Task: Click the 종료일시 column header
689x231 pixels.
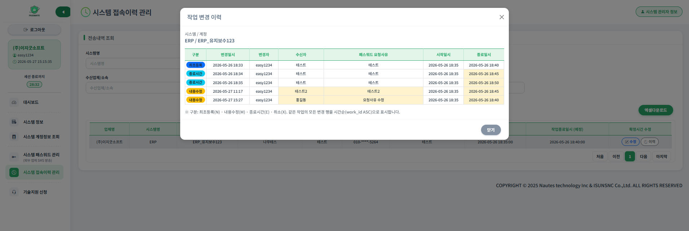Action: (x=484, y=55)
